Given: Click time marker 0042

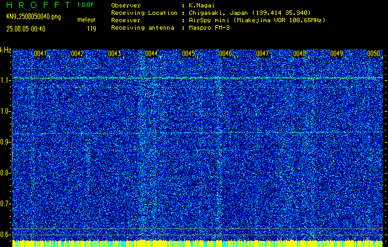Looking at the screenshot, I should [77, 54].
